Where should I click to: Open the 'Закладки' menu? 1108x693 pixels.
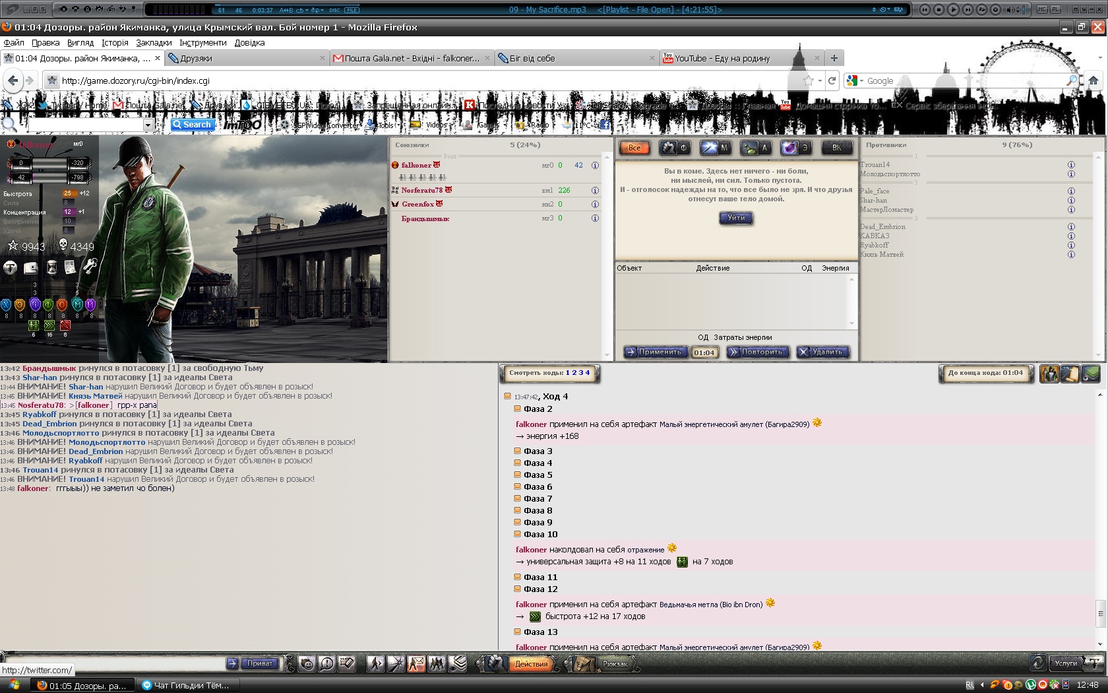click(x=154, y=43)
